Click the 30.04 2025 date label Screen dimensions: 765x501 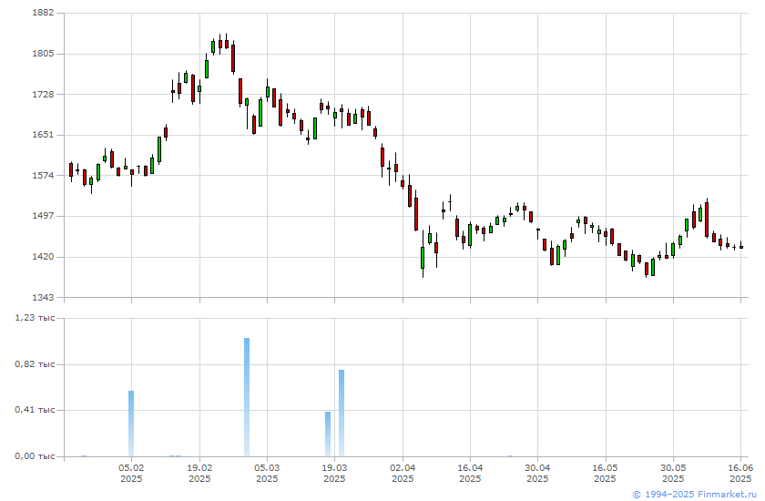pos(537,473)
